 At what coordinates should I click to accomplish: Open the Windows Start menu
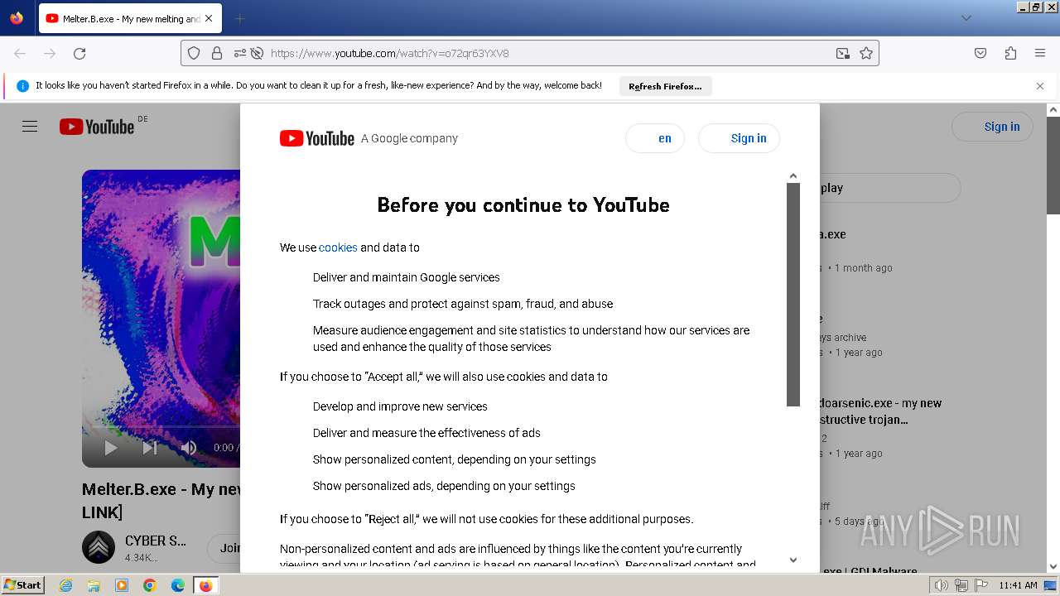point(23,584)
